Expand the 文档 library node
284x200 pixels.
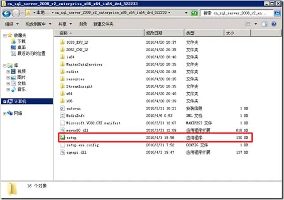8,84
